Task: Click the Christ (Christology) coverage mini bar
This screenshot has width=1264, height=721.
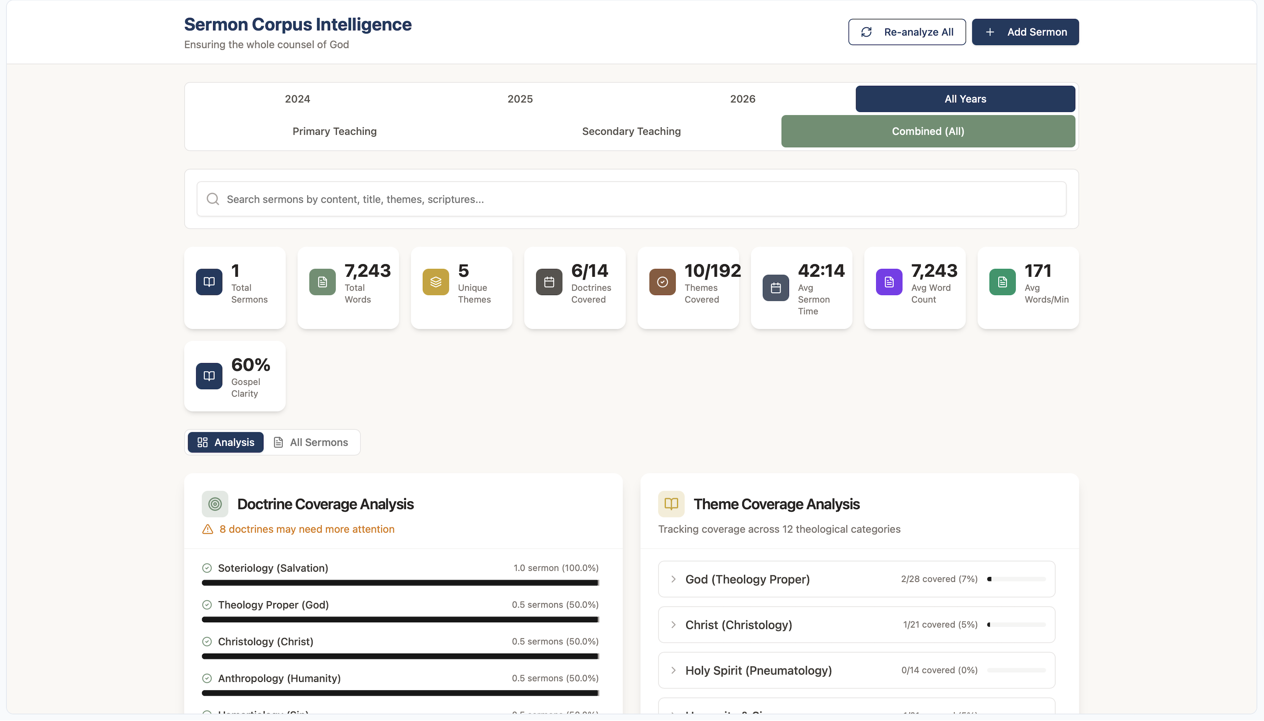Action: [1016, 624]
